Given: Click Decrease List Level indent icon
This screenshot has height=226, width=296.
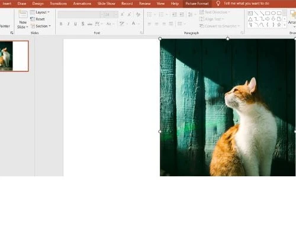Looking at the screenshot, I should pyautogui.click(x=175, y=14).
